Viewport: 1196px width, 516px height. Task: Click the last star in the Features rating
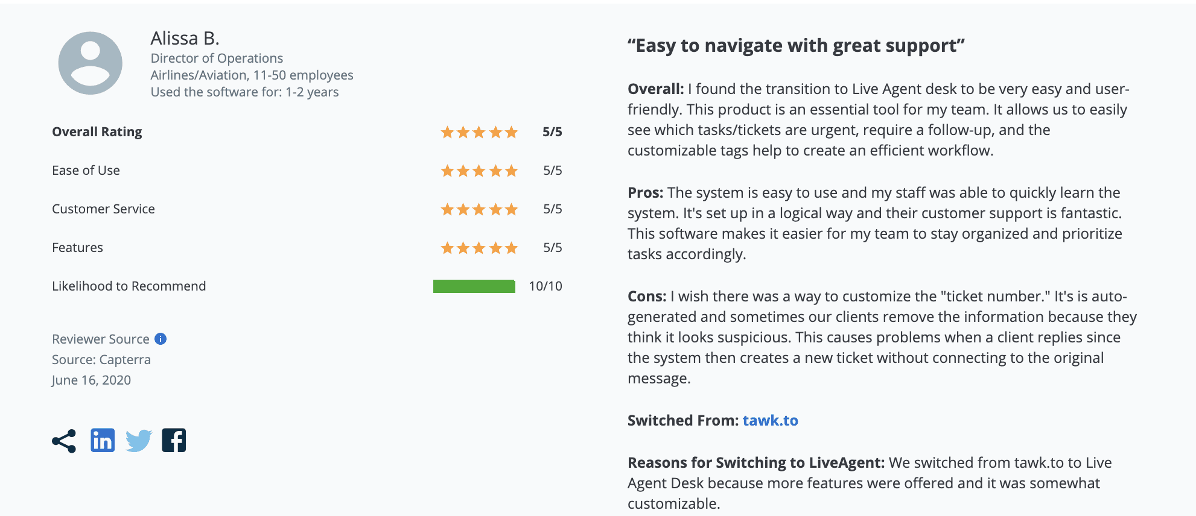[511, 247]
